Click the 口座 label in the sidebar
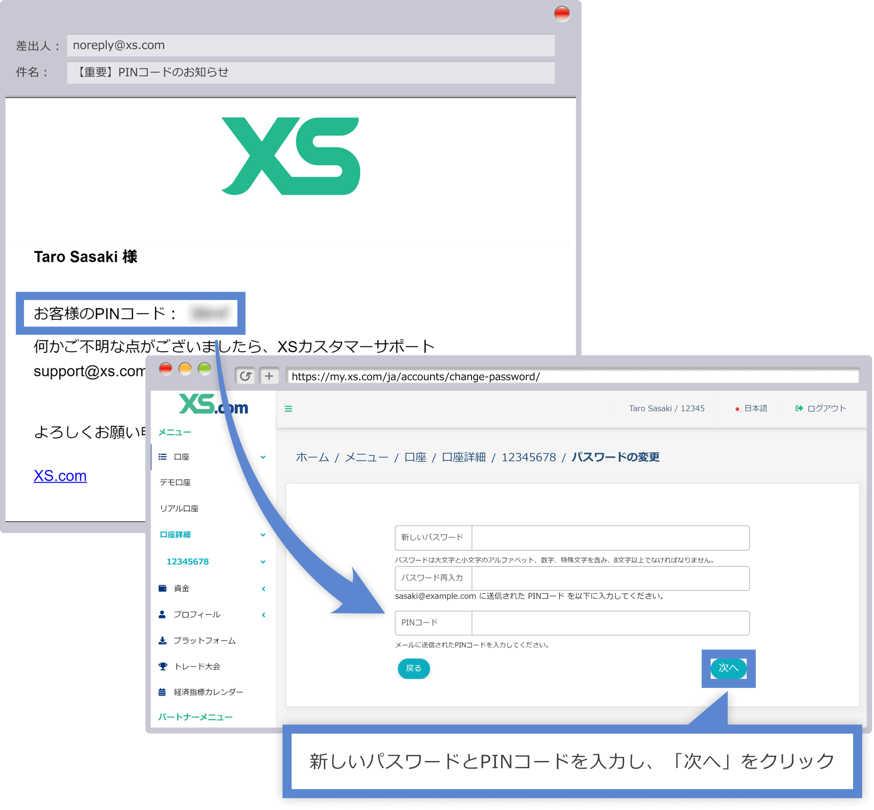The width and height of the screenshot is (874, 810). 182,457
